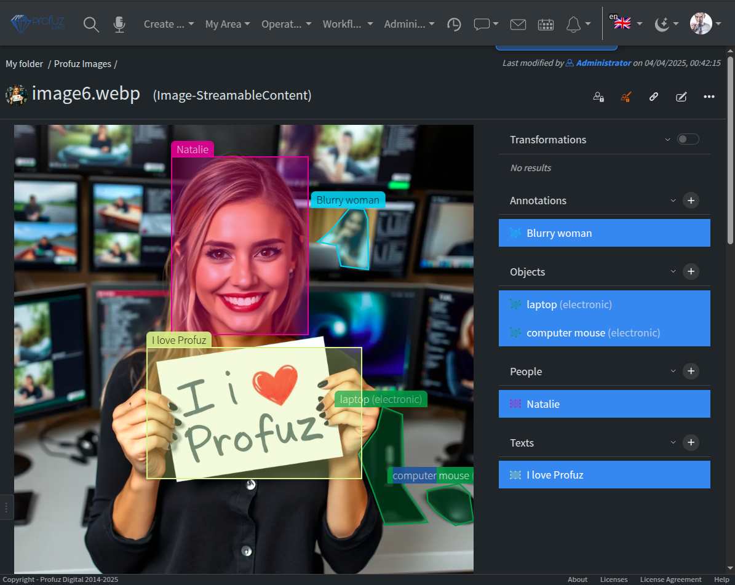Viewport: 735px width, 585px height.
Task: Collapse the Texts section chevron
Action: click(673, 442)
